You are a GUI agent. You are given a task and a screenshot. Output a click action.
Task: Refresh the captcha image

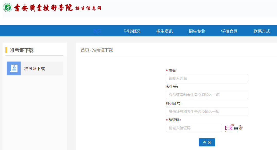[x=233, y=128]
